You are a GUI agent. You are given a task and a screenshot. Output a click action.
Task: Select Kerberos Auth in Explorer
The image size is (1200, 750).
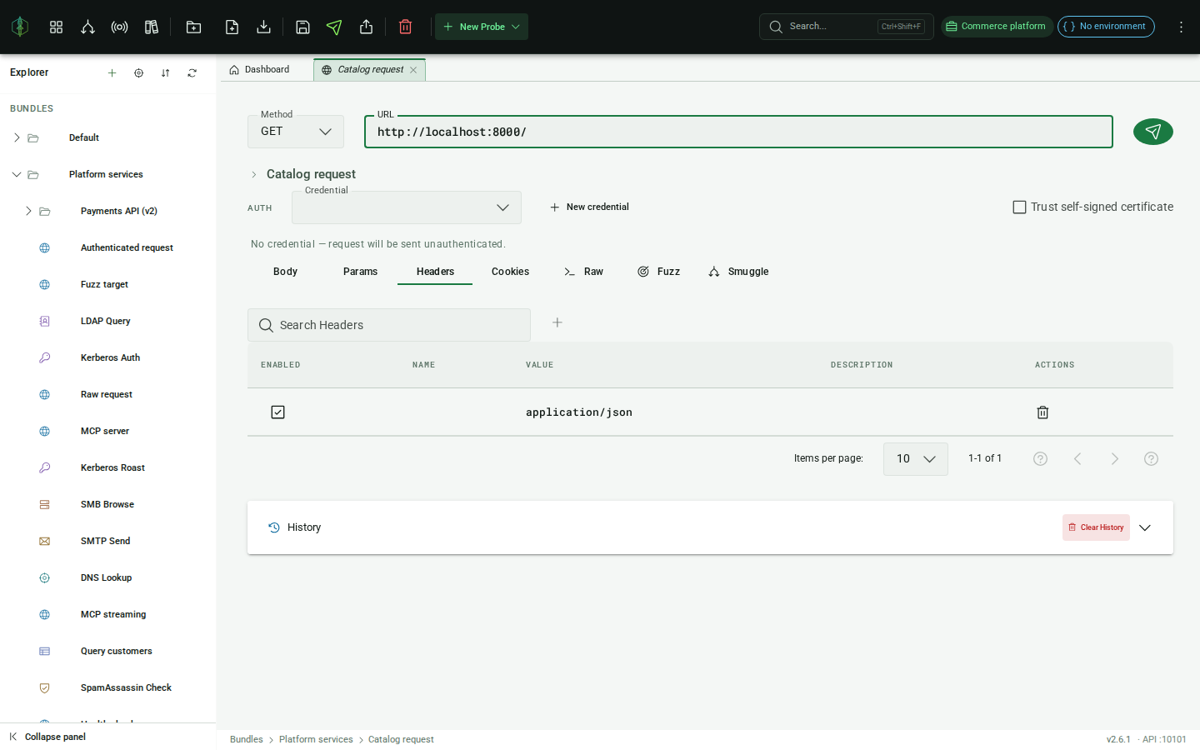coord(108,357)
